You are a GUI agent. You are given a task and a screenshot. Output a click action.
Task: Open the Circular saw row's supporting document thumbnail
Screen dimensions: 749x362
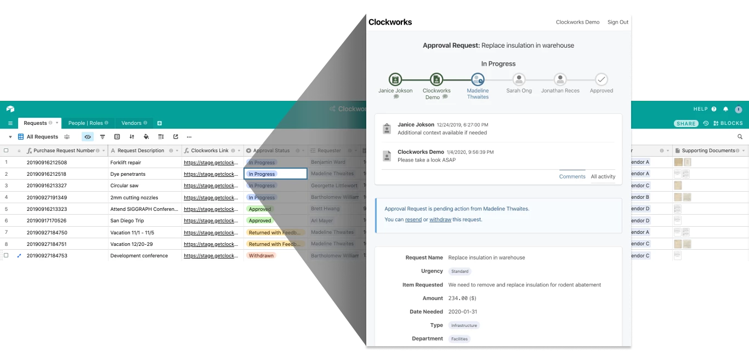coord(678,186)
